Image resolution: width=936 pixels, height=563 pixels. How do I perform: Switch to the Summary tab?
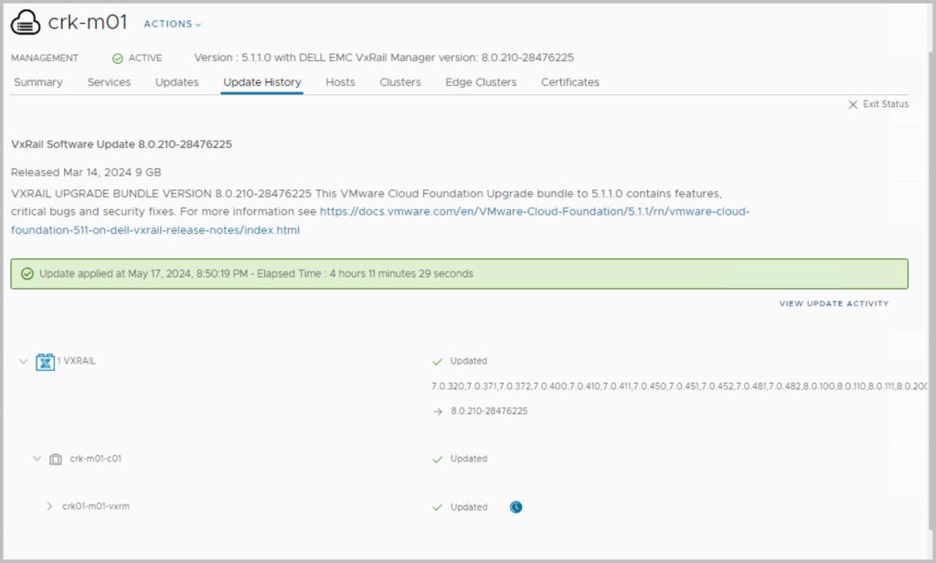[38, 82]
